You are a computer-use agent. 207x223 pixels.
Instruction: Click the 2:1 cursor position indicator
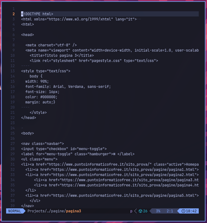(x=170, y=211)
